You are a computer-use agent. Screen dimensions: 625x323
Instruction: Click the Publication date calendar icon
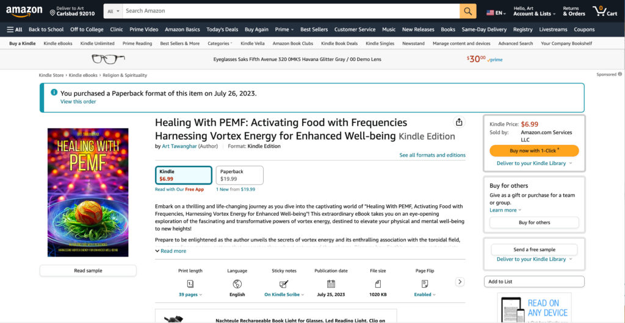(331, 283)
